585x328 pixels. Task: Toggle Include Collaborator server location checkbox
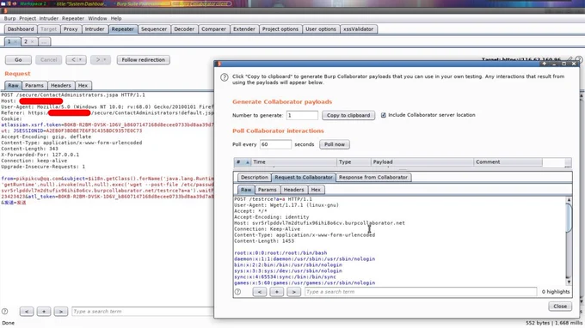[384, 115]
